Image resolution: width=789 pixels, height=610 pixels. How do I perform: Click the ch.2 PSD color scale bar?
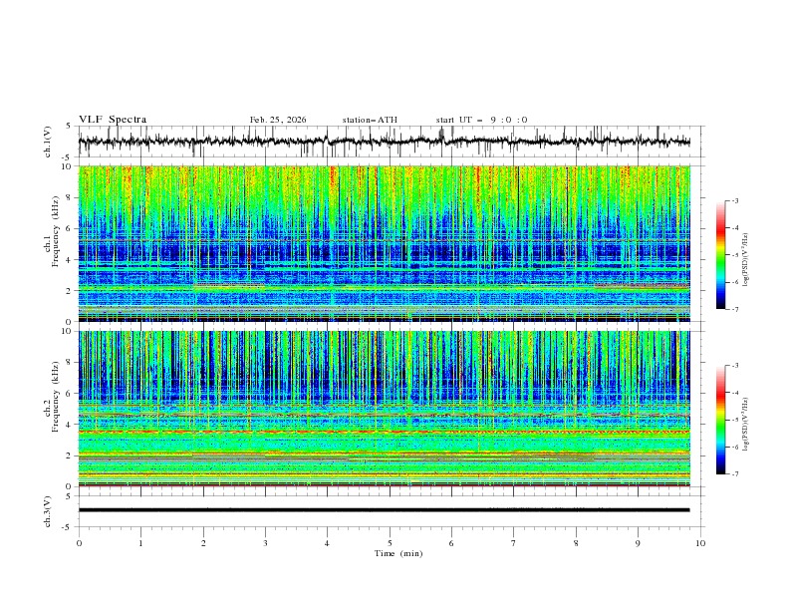coord(720,420)
